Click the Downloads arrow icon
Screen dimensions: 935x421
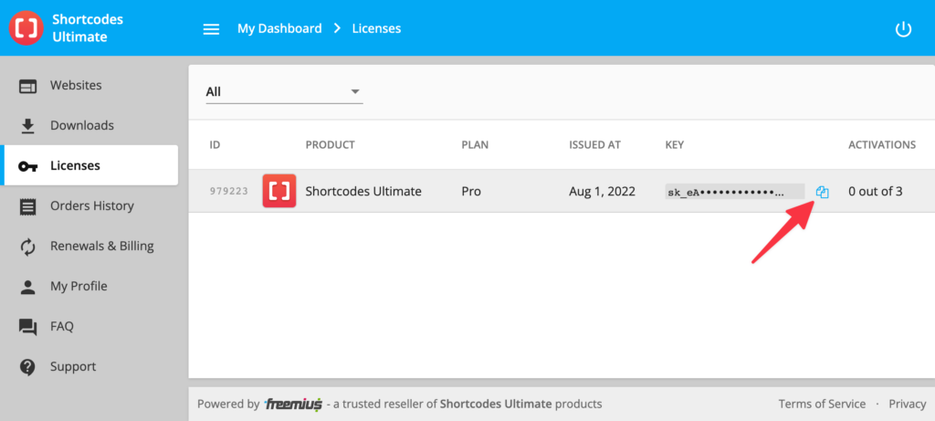tap(28, 126)
